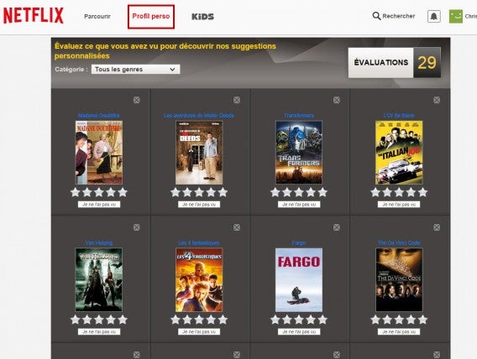Viewport: 477px width, 359px height.
Task: Rate Mister Deeds five stars
Action: pos(223,192)
